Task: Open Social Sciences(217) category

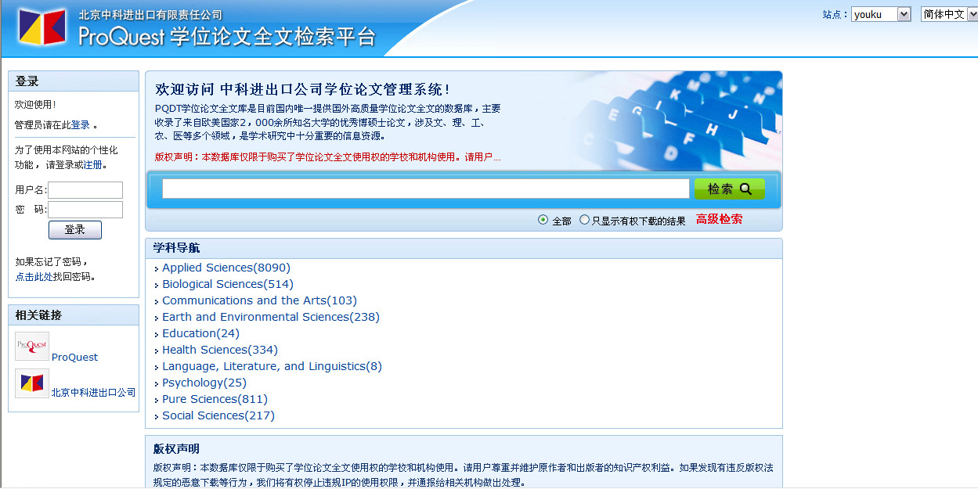Action: pyautogui.click(x=218, y=415)
